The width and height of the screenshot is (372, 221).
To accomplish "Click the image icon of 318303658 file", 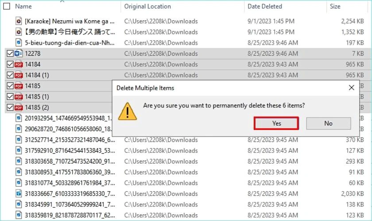I will coord(19,161).
